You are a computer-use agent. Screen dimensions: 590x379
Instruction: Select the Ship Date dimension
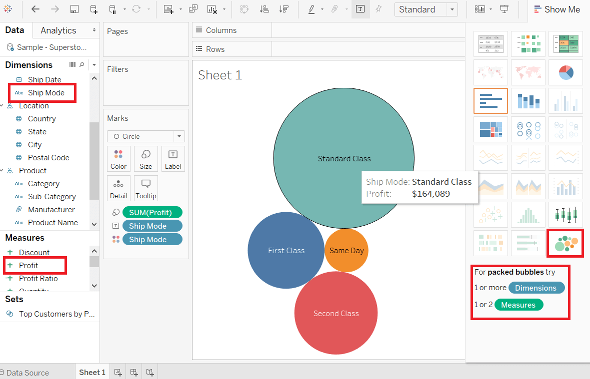tap(44, 79)
